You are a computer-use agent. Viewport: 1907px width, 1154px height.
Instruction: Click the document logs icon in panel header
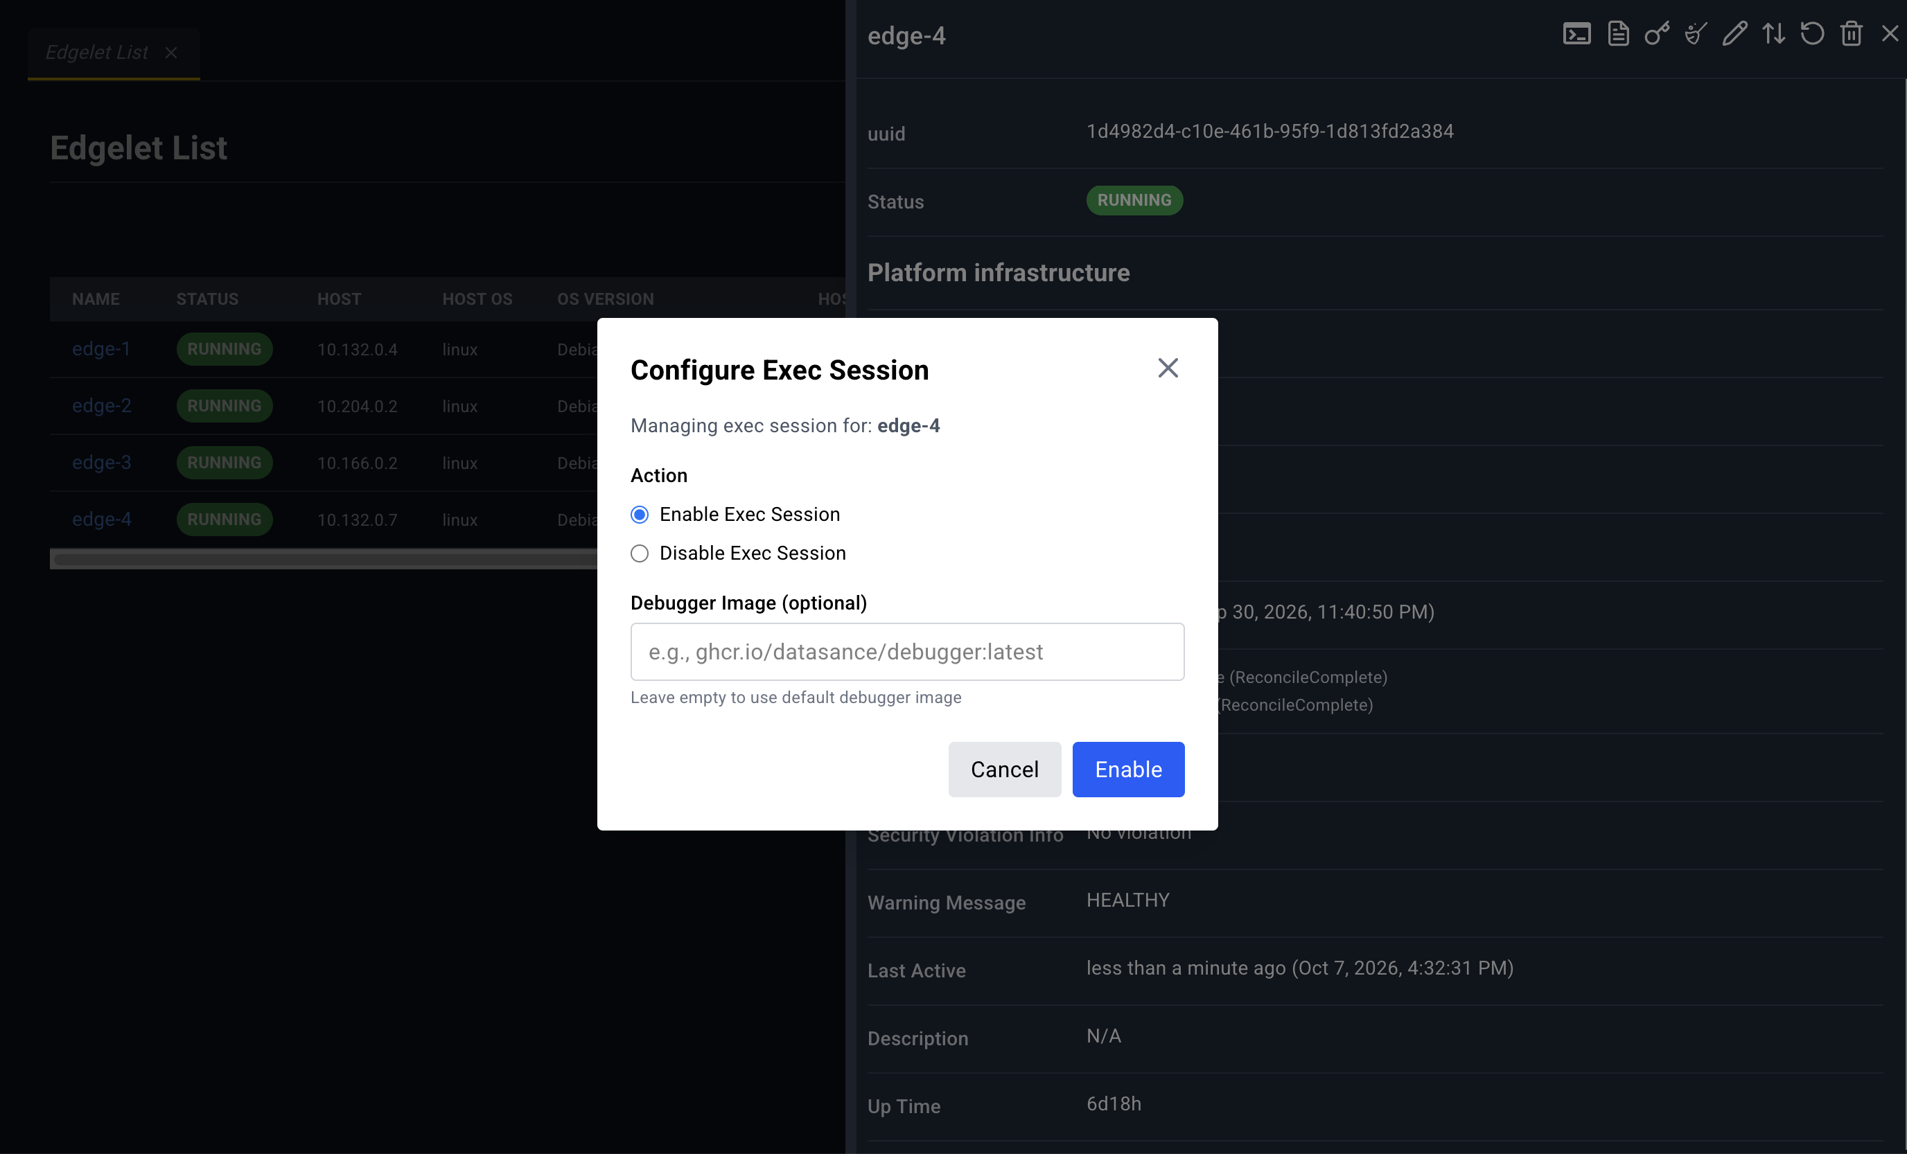[x=1618, y=34]
